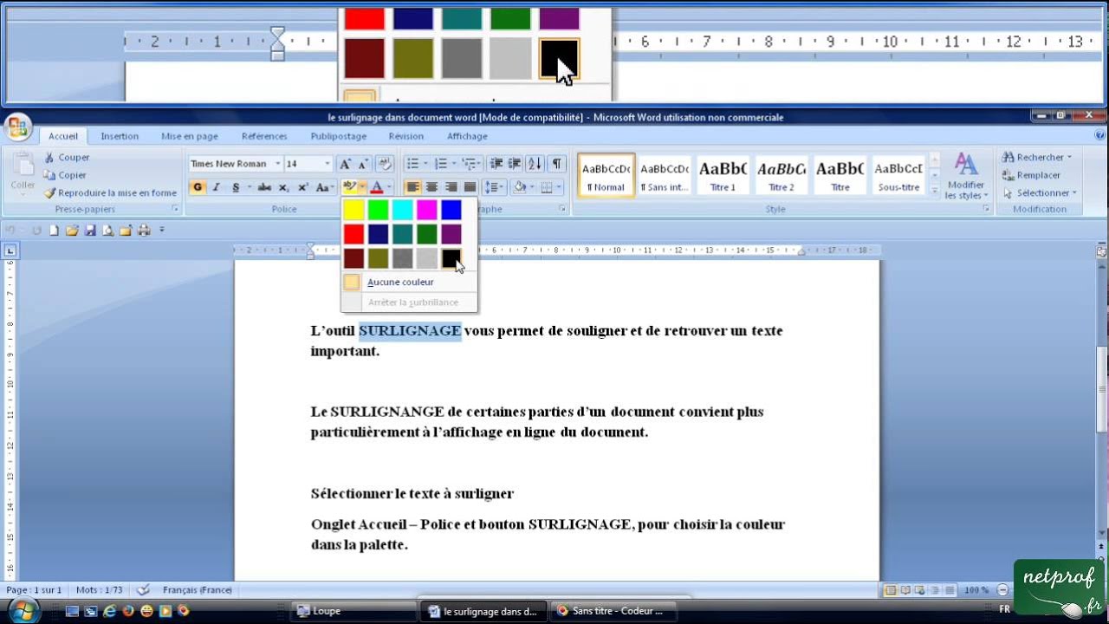The height and width of the screenshot is (624, 1109).
Task: Choose Aucune couleur in highlight menu
Action: 400,282
